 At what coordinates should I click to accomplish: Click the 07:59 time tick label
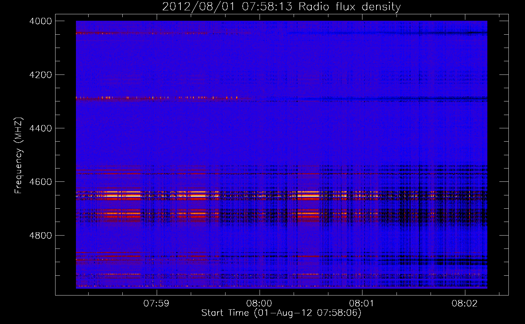[x=156, y=304]
